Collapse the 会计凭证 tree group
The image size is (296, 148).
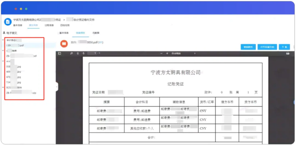(3, 40)
